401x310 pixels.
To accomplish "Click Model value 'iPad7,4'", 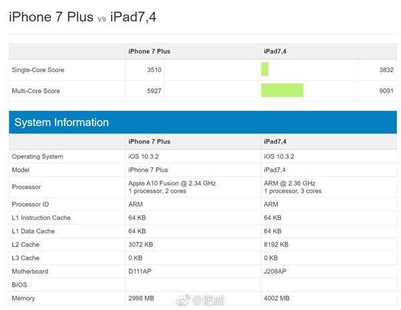I will click(x=275, y=170).
